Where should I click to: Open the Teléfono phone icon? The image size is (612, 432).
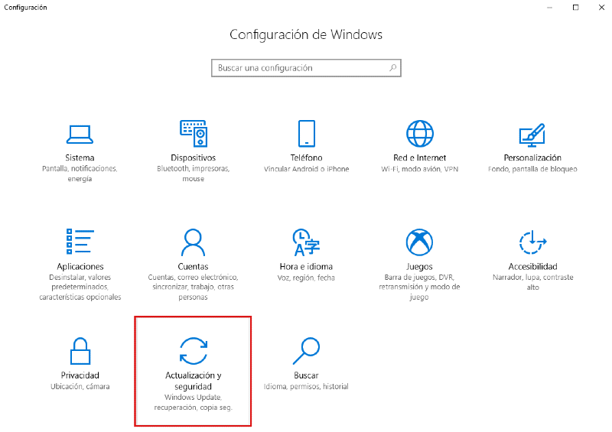pyautogui.click(x=307, y=134)
